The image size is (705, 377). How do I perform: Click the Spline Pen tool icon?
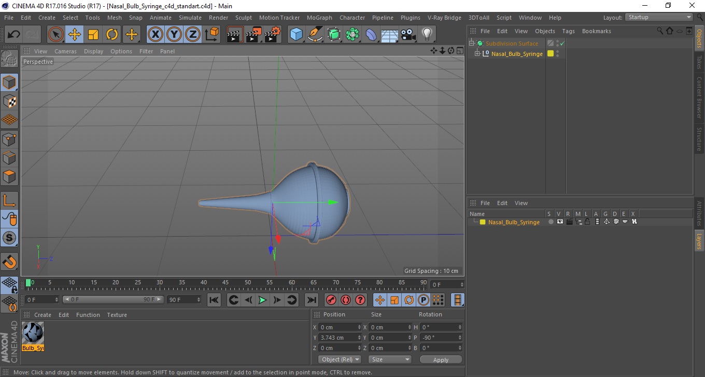[315, 35]
